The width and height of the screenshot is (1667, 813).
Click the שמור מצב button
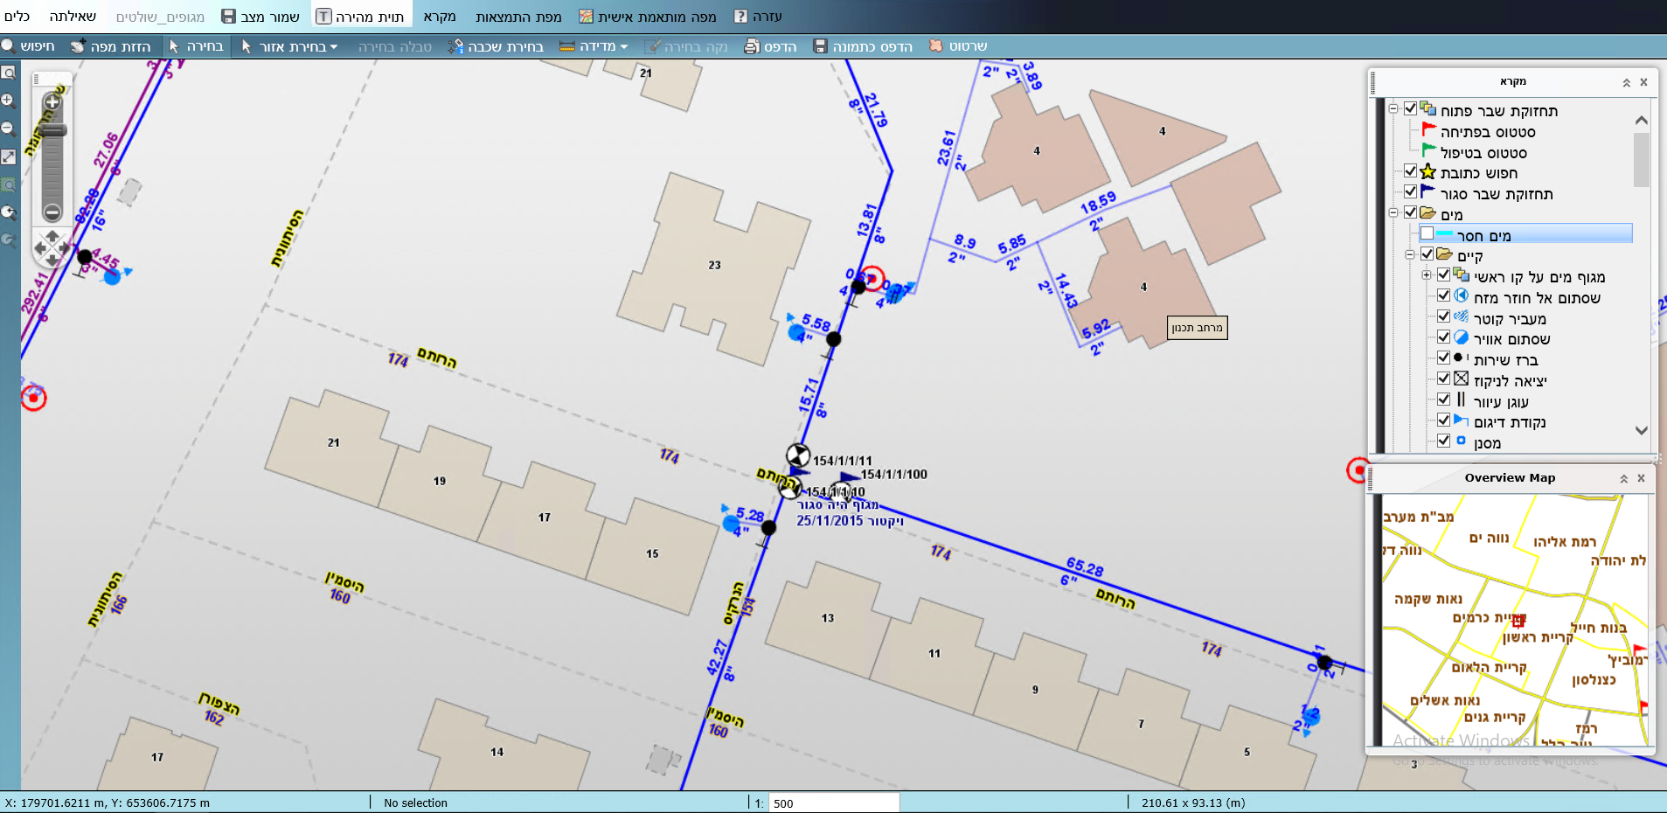pos(259,14)
